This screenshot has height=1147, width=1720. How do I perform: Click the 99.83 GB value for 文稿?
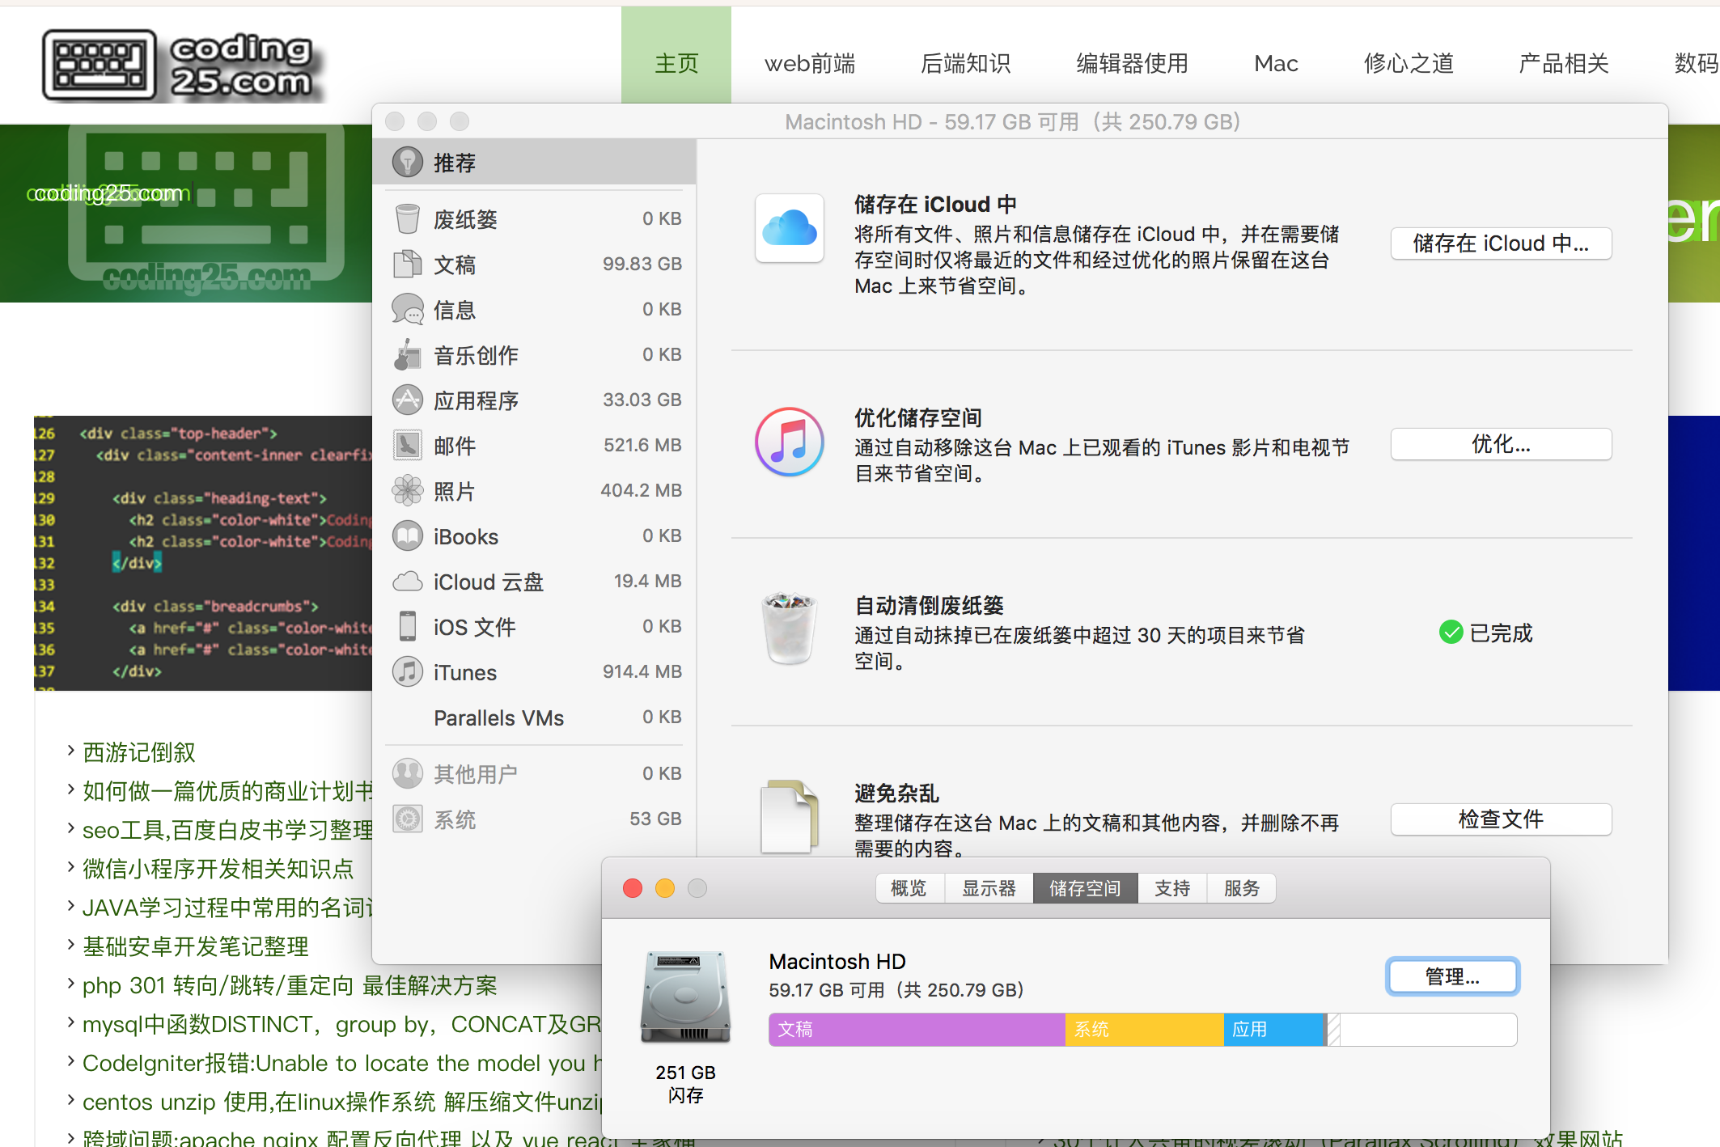642,264
